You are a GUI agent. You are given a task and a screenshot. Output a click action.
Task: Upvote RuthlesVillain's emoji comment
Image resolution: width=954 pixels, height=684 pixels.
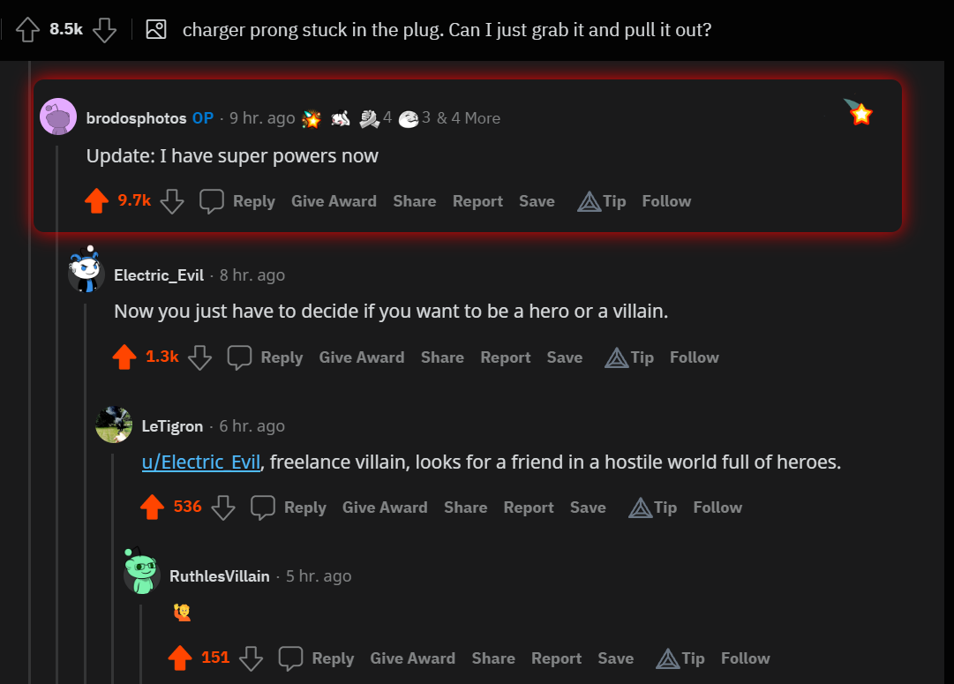[181, 658]
